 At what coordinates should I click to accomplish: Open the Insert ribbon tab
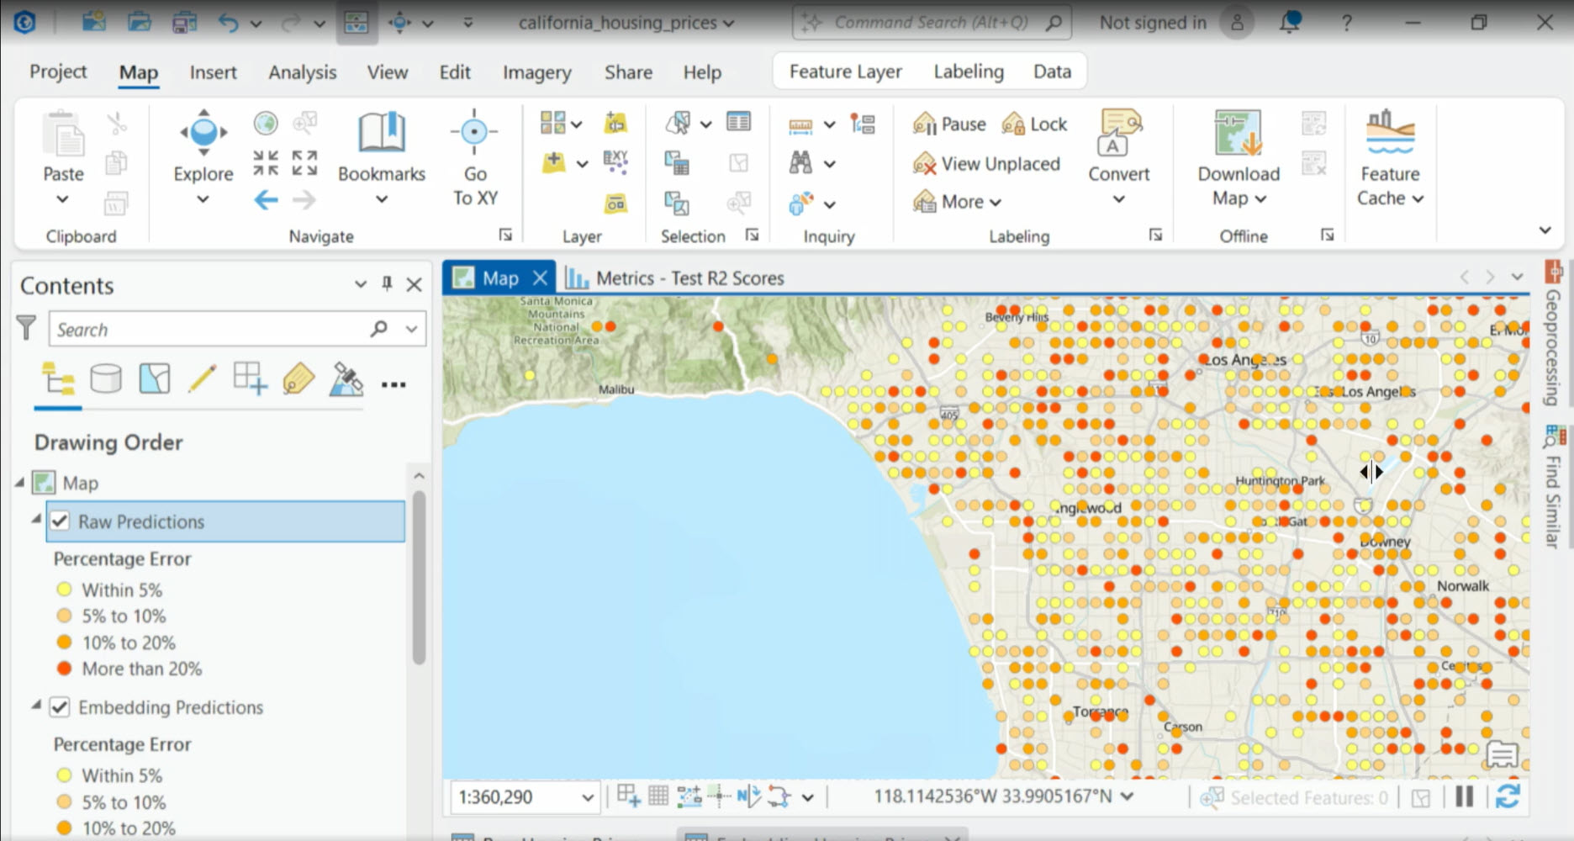(213, 72)
